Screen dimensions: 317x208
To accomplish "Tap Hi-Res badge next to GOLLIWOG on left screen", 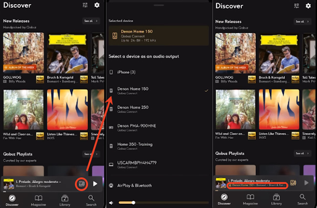I will click(40, 79).
